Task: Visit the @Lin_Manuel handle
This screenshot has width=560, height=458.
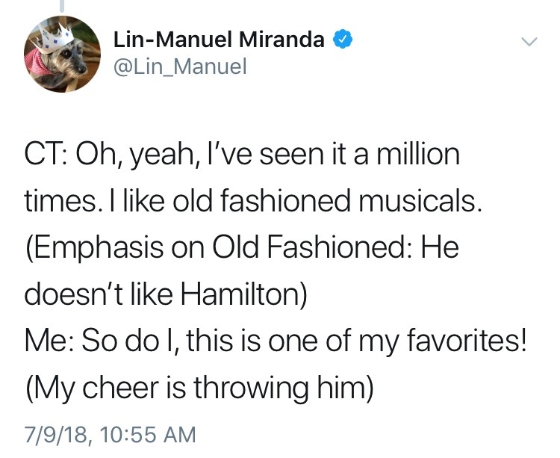Action: tap(179, 68)
